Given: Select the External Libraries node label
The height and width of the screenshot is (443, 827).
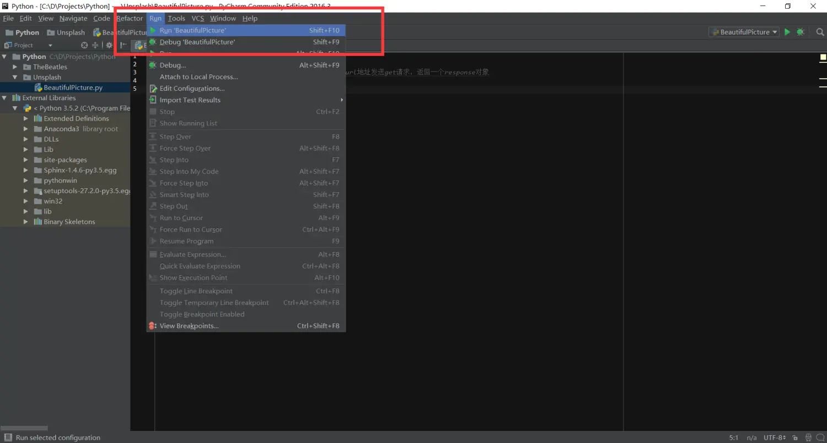Looking at the screenshot, I should click(x=49, y=98).
